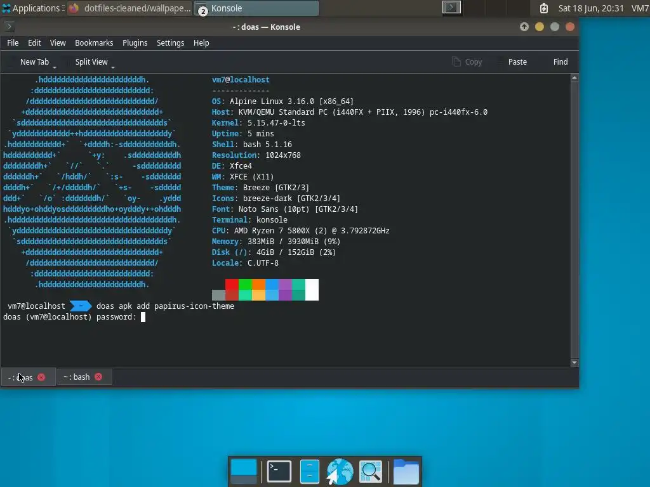Click the 'DE: Xfce4' line
The height and width of the screenshot is (487, 650).
[232, 166]
